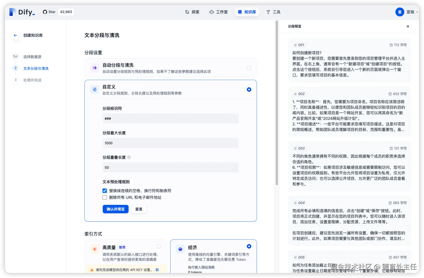The image size is (424, 278).
Task: Click the 42,963 star count
Action: pyautogui.click(x=66, y=12)
